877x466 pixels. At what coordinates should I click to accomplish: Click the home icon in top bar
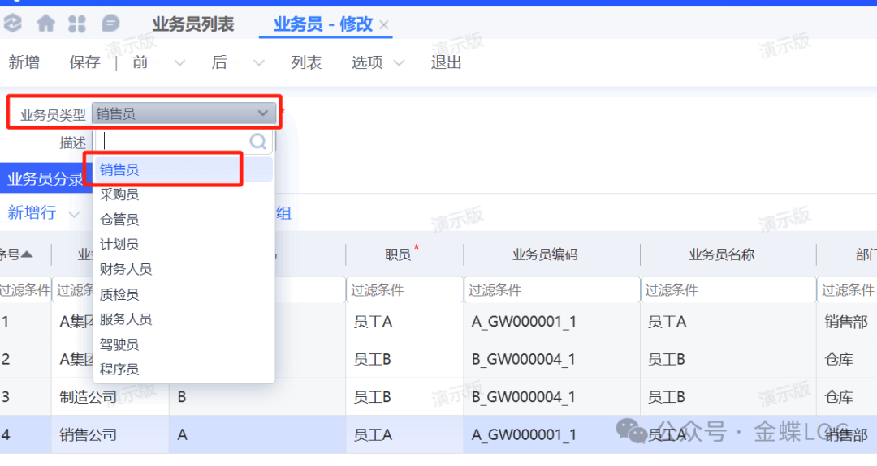[45, 24]
